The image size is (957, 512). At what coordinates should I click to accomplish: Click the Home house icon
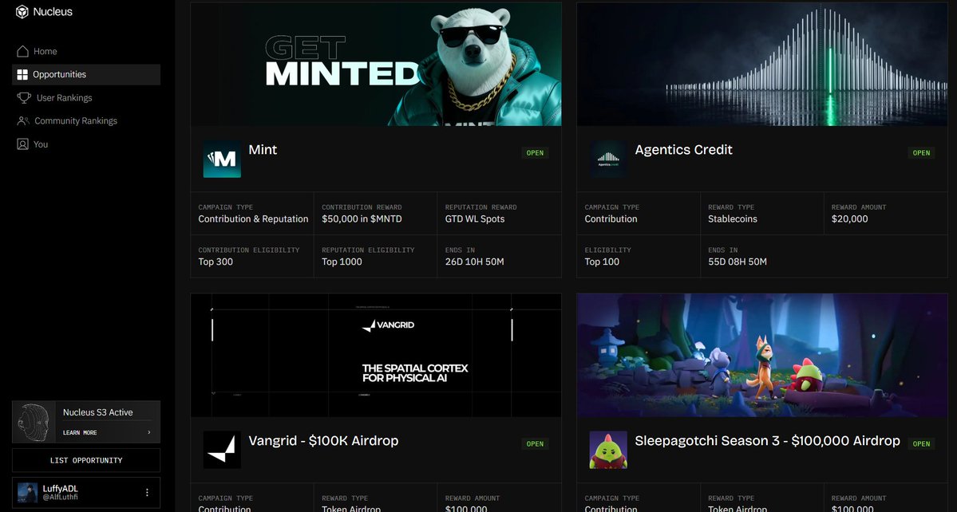click(x=22, y=51)
